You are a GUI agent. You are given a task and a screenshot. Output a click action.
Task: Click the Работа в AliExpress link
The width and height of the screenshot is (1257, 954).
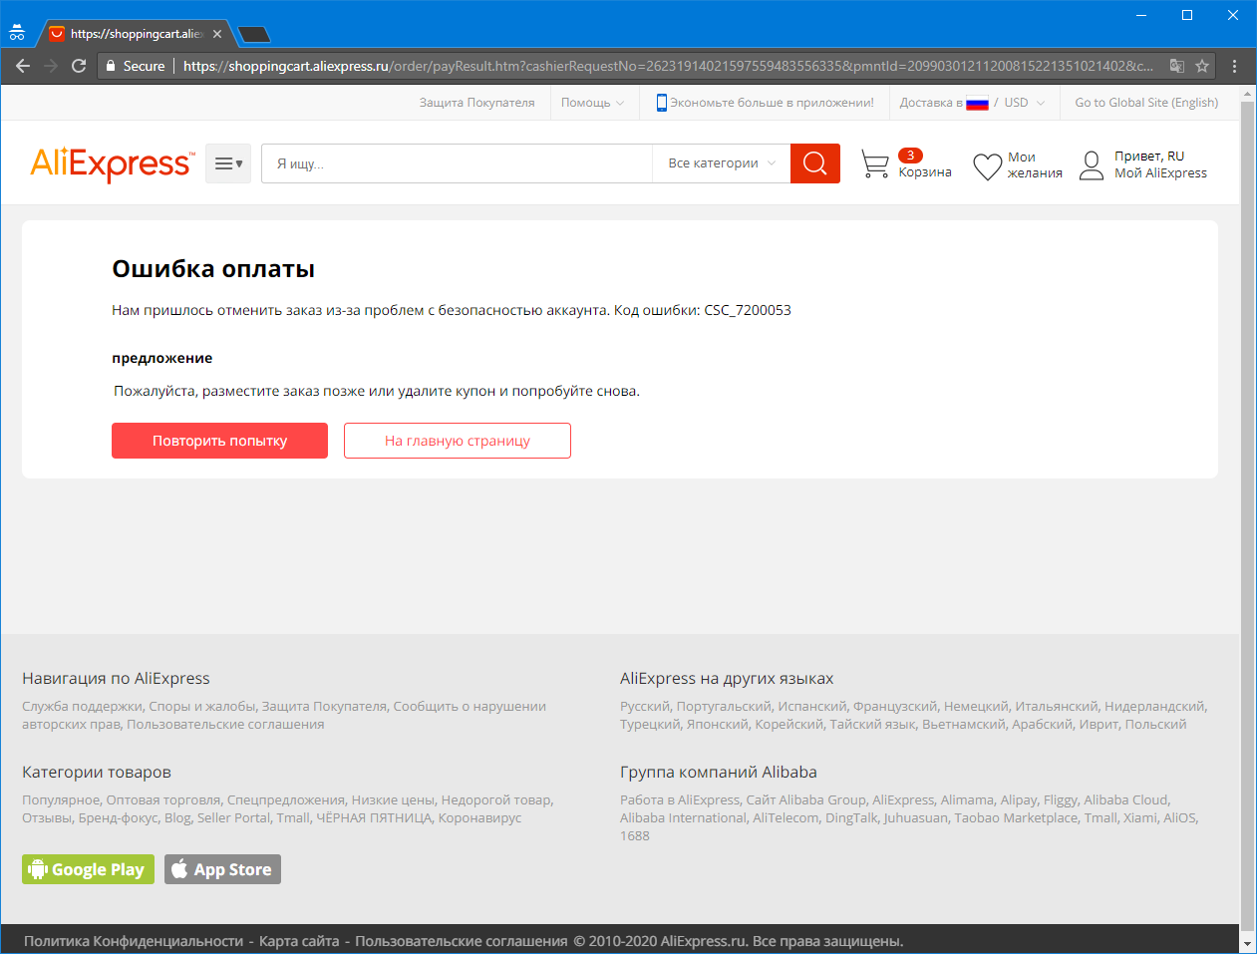pos(680,800)
